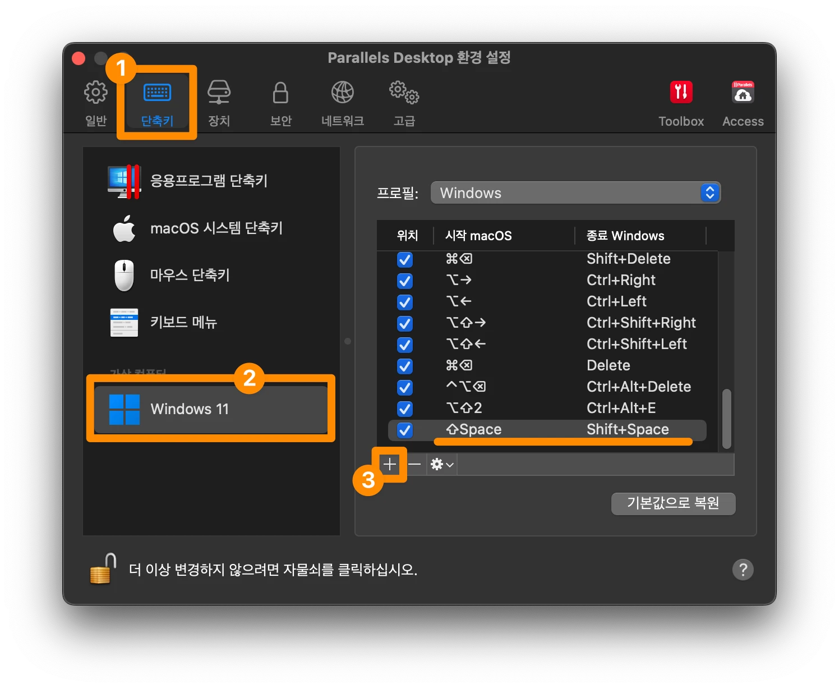839x688 pixels.
Task: Add a new shortcut with plus button
Action: [389, 464]
